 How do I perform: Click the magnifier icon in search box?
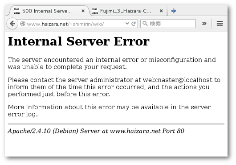click(145, 24)
